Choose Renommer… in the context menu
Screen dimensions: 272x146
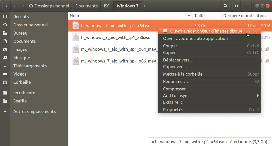(209, 81)
